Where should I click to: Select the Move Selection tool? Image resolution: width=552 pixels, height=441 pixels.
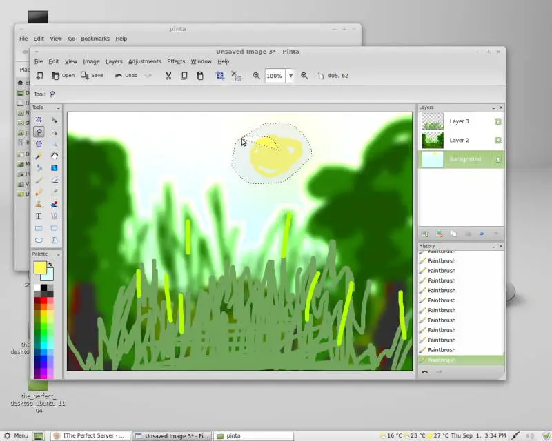tap(55, 132)
